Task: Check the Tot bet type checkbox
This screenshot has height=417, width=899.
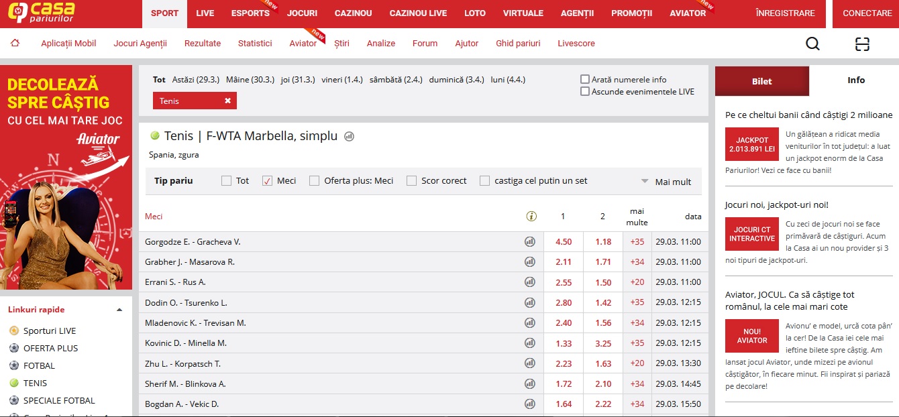Action: pyautogui.click(x=226, y=180)
